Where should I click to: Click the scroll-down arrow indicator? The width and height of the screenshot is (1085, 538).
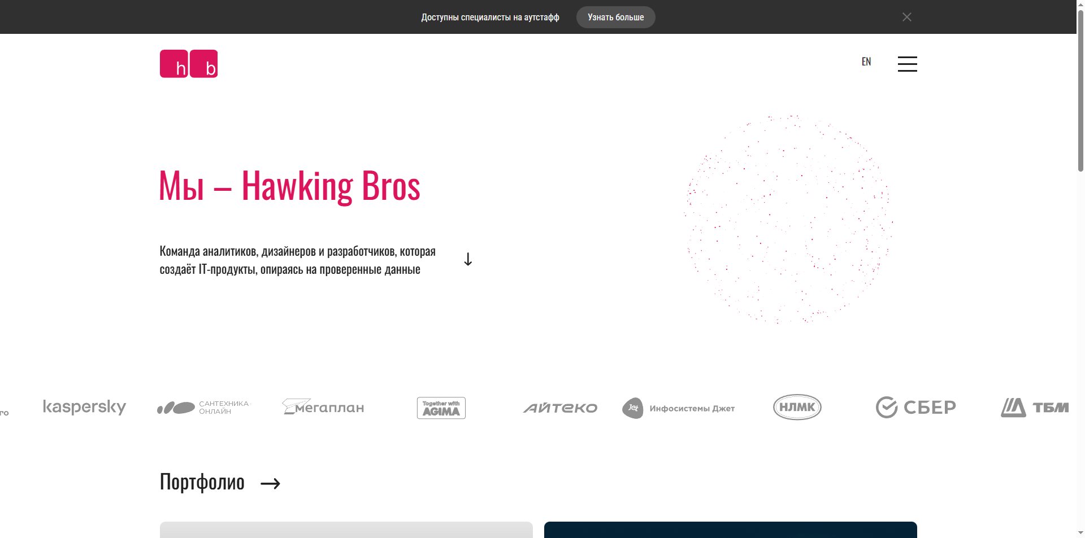(467, 259)
